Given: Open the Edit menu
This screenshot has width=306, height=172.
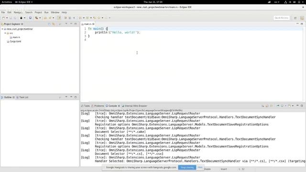Looking at the screenshot, I should (x=9, y=12).
